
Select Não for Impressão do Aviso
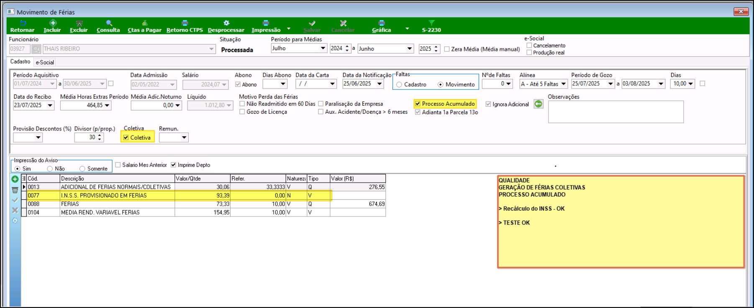click(x=50, y=169)
